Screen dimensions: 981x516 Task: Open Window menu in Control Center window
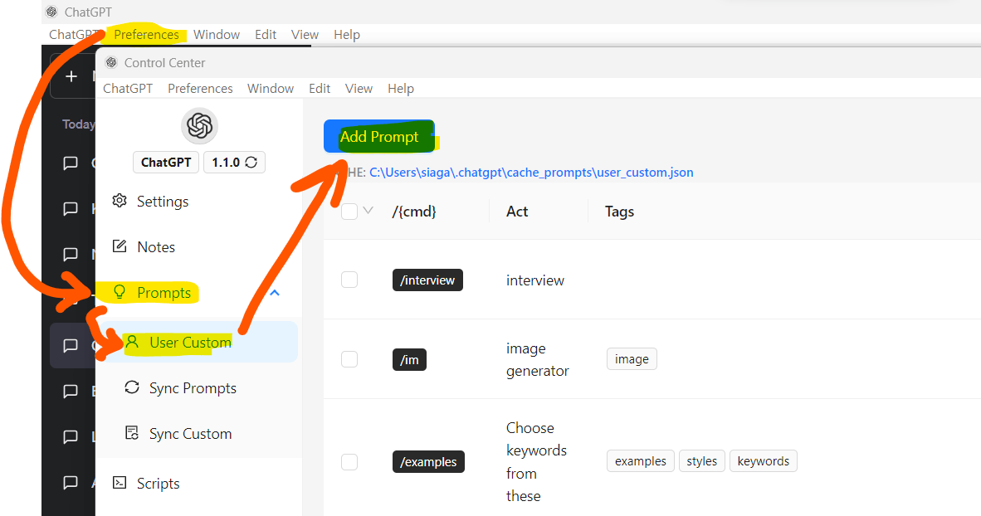point(271,88)
